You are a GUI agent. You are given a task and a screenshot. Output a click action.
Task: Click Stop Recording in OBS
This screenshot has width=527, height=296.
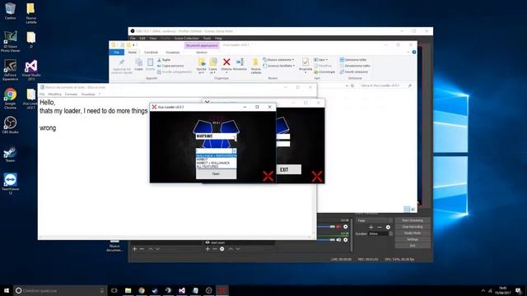413,227
